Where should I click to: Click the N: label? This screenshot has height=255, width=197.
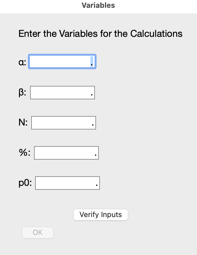tap(23, 123)
